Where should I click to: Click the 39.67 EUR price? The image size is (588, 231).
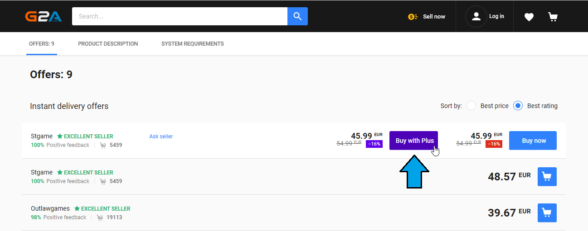(509, 212)
